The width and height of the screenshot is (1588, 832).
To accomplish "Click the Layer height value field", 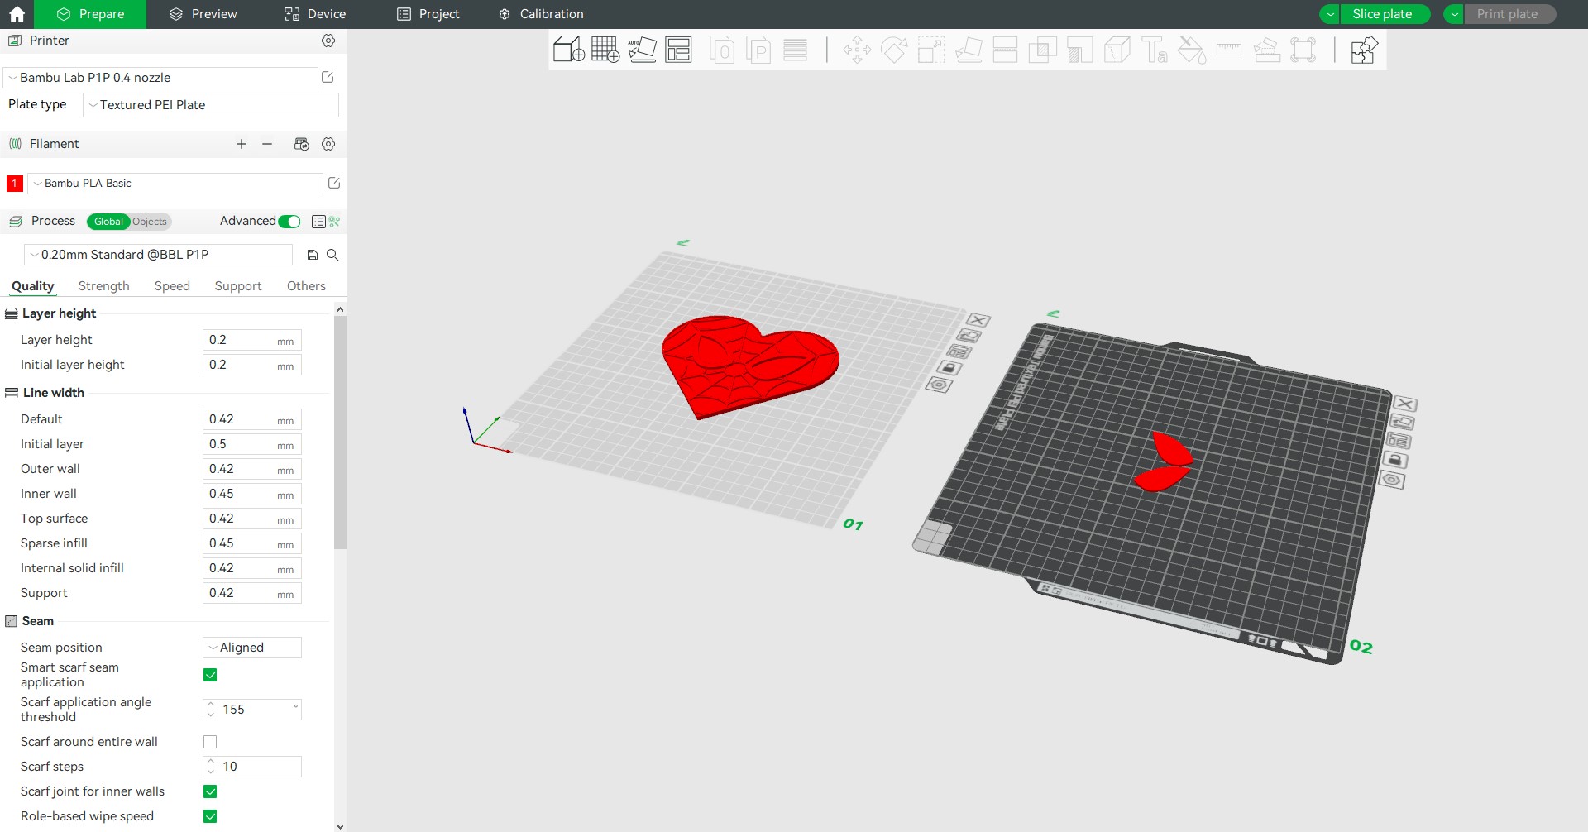I will 252,340.
